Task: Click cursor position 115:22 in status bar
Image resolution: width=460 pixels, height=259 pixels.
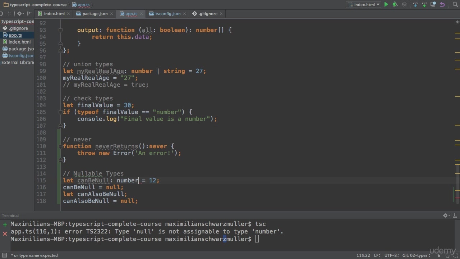Action: [363, 255]
